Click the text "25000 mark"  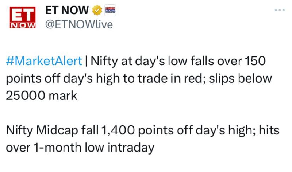click(x=41, y=96)
